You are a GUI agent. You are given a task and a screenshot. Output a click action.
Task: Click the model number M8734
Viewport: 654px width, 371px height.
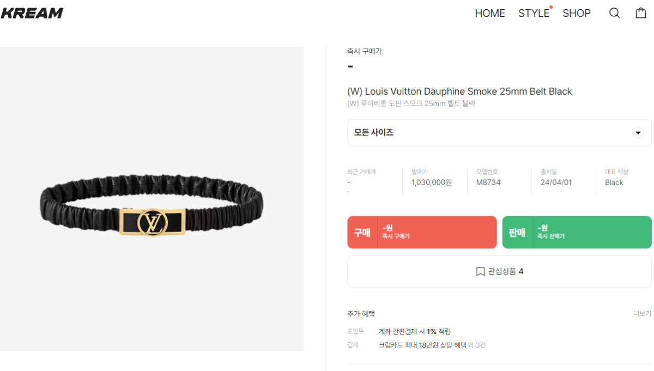click(488, 183)
